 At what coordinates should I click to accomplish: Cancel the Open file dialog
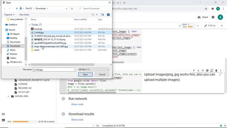coord(102,74)
